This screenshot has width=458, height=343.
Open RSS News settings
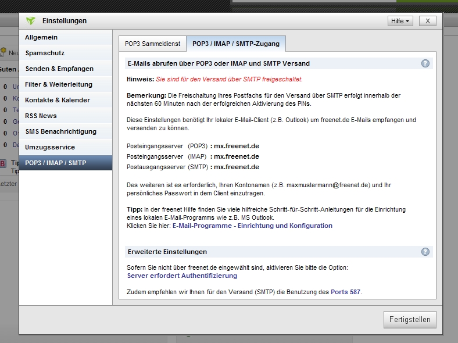point(66,116)
